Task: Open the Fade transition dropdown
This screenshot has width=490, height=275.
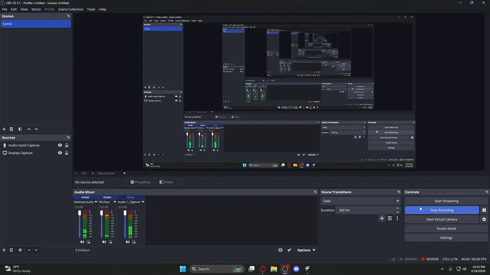Action: tap(360, 201)
